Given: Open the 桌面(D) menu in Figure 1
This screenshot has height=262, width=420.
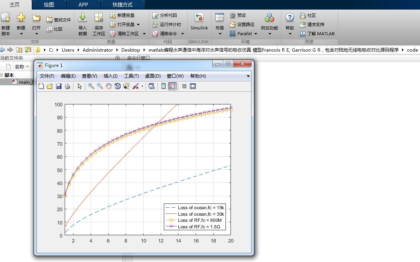Looking at the screenshot, I should click(x=153, y=76).
